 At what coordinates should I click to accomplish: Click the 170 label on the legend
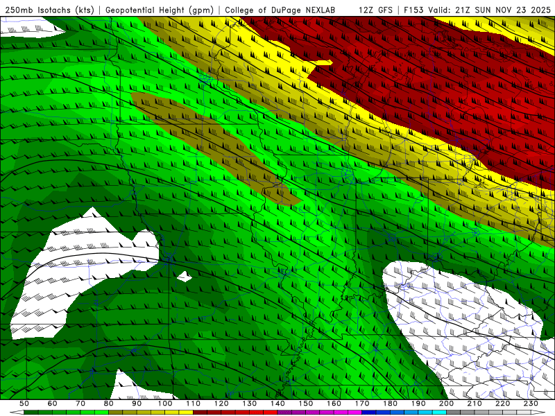[362, 404]
